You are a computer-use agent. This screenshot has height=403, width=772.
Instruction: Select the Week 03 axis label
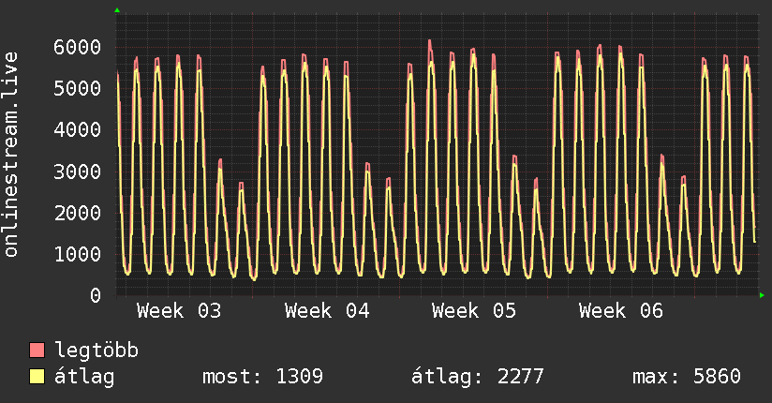click(179, 311)
